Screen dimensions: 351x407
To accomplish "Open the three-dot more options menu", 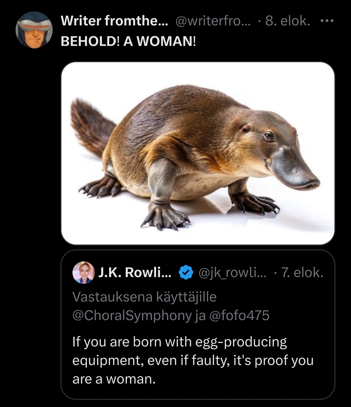I will click(327, 21).
